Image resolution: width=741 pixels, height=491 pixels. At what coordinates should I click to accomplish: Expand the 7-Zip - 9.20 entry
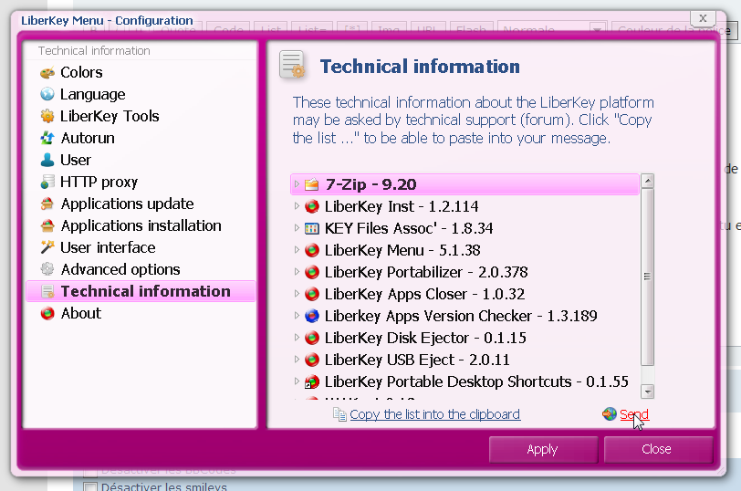297,184
